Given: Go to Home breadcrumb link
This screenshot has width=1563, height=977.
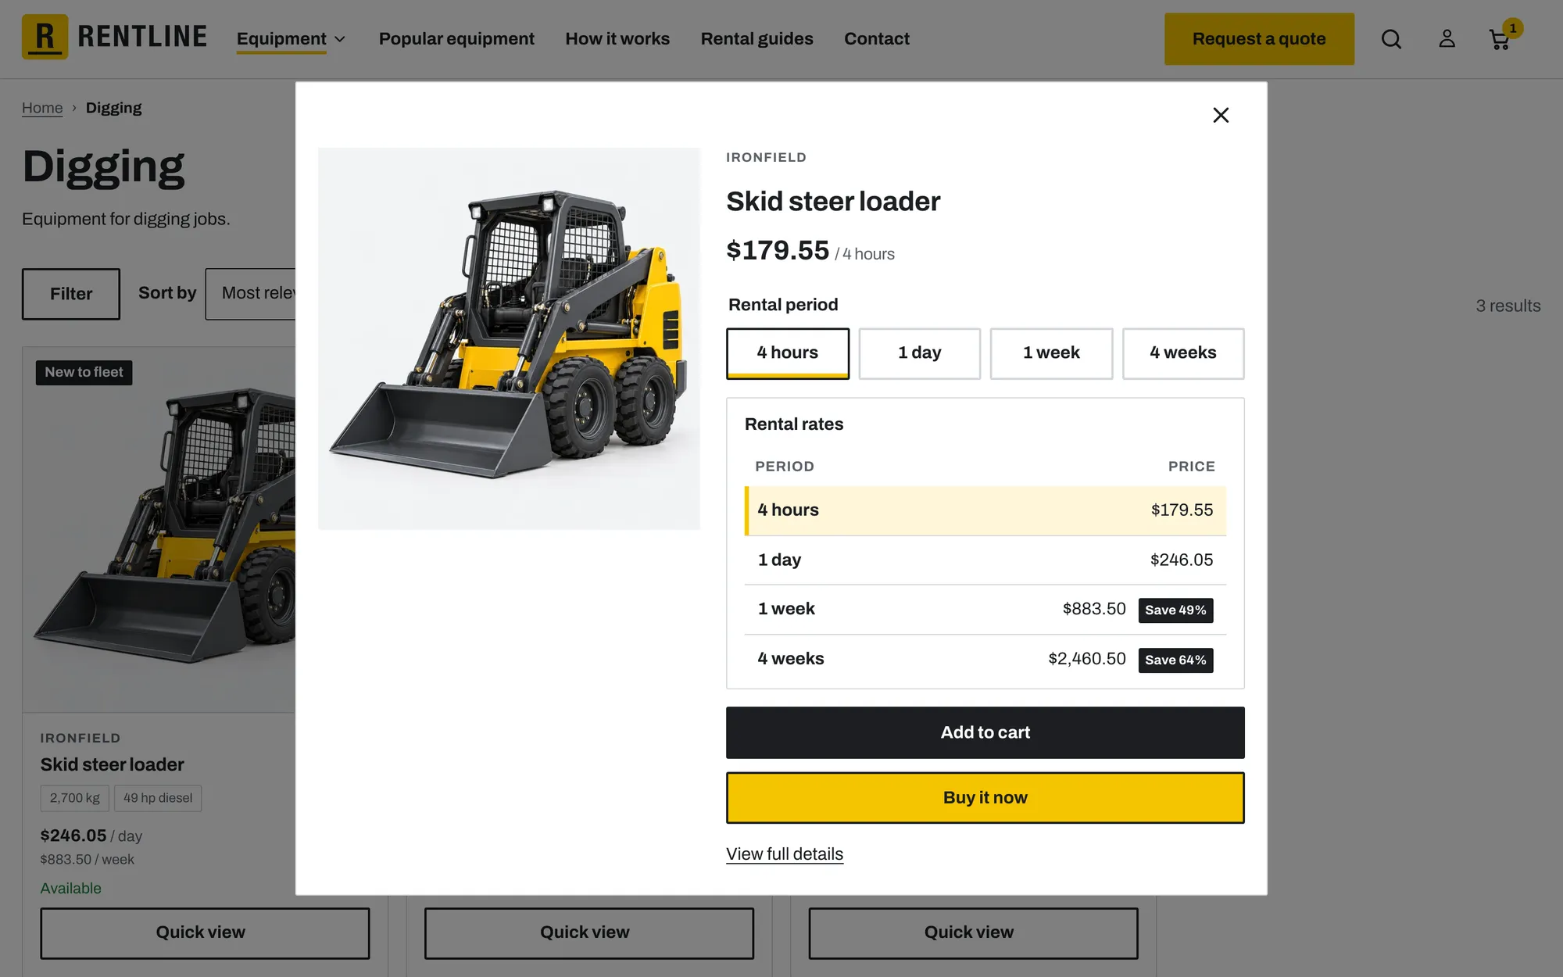Looking at the screenshot, I should click(42, 108).
